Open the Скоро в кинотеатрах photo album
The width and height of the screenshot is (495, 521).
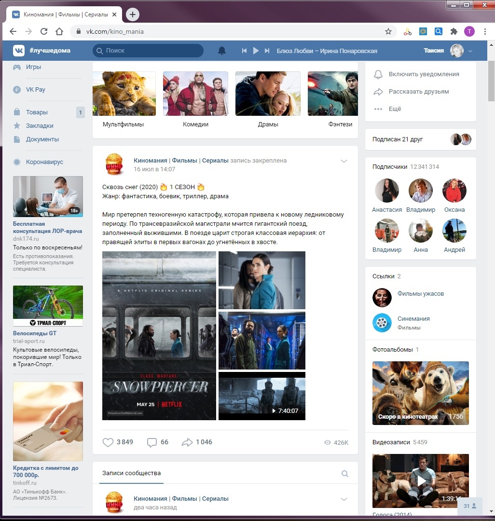[x=421, y=393]
